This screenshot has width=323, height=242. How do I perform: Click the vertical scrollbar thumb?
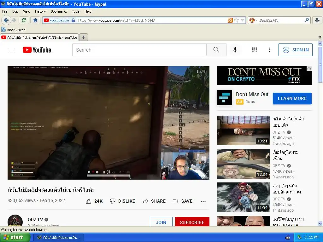tap(320, 64)
